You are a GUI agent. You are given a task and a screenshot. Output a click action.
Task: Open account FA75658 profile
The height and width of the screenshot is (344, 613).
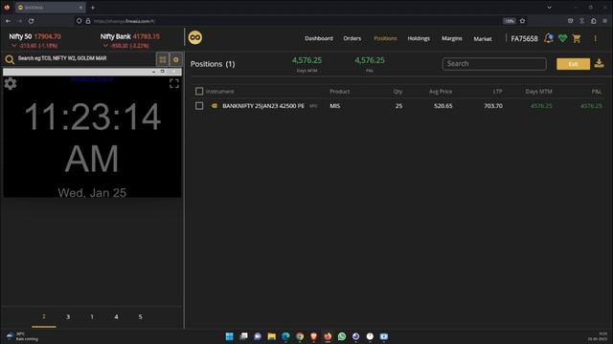click(524, 38)
